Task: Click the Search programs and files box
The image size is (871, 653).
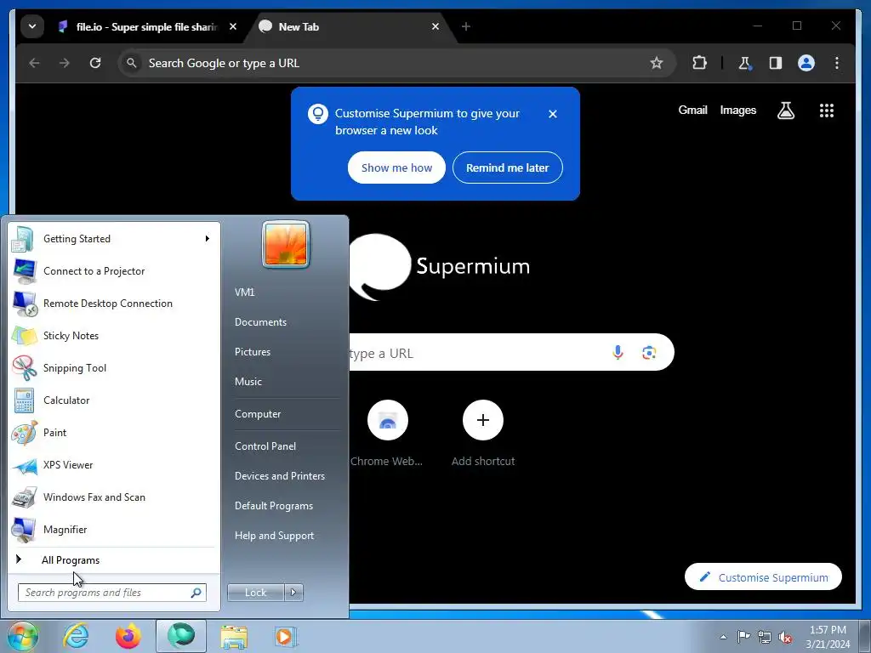Action: point(112,593)
